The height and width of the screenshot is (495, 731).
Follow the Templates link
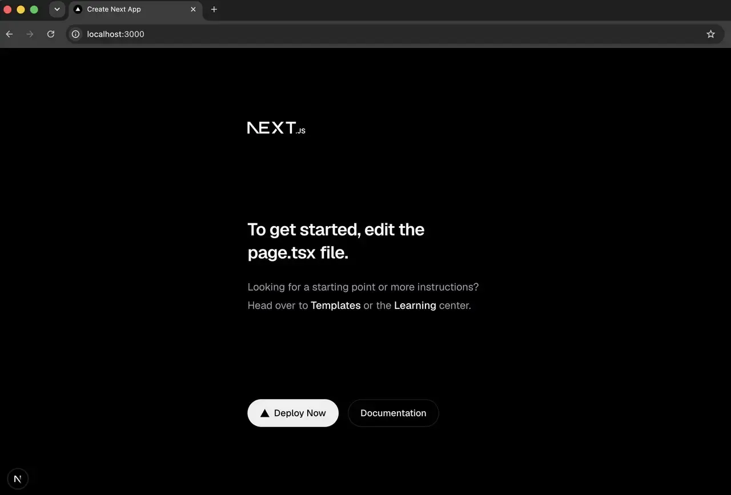(336, 305)
